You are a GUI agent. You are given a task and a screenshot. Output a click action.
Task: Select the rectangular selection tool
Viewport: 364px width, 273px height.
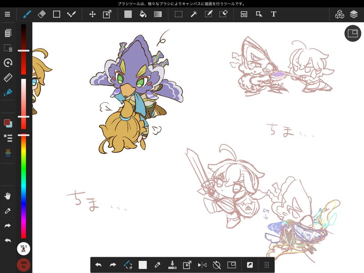point(178,14)
